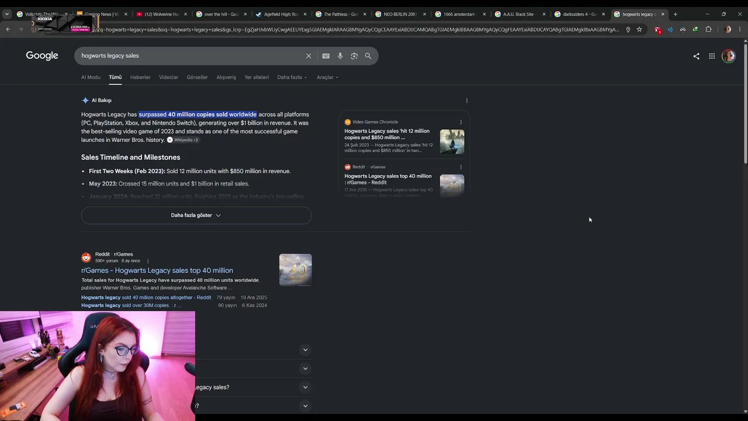The height and width of the screenshot is (421, 748).
Task: Close the hogwarts legacy tab
Action: (663, 14)
